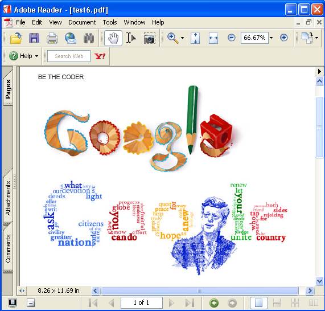
Task: Click the Yahoo search icon
Action: click(x=100, y=56)
